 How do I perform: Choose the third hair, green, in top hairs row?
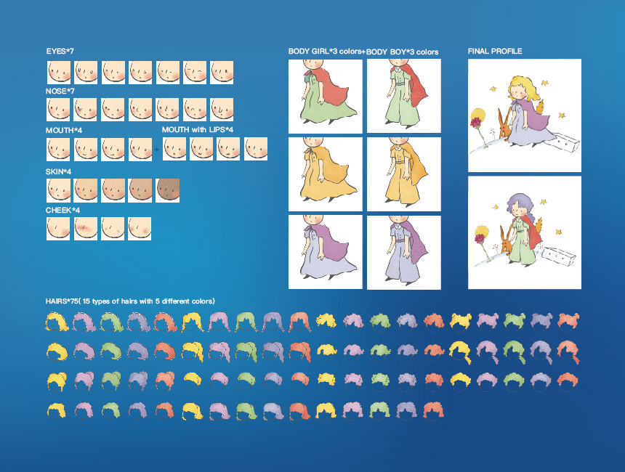tap(110, 322)
